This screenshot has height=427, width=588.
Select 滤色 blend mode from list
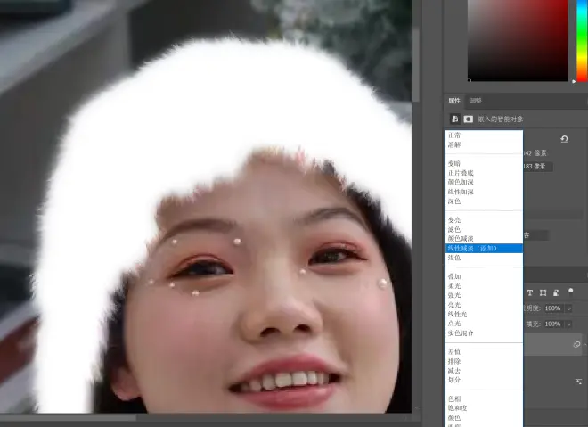coord(454,229)
